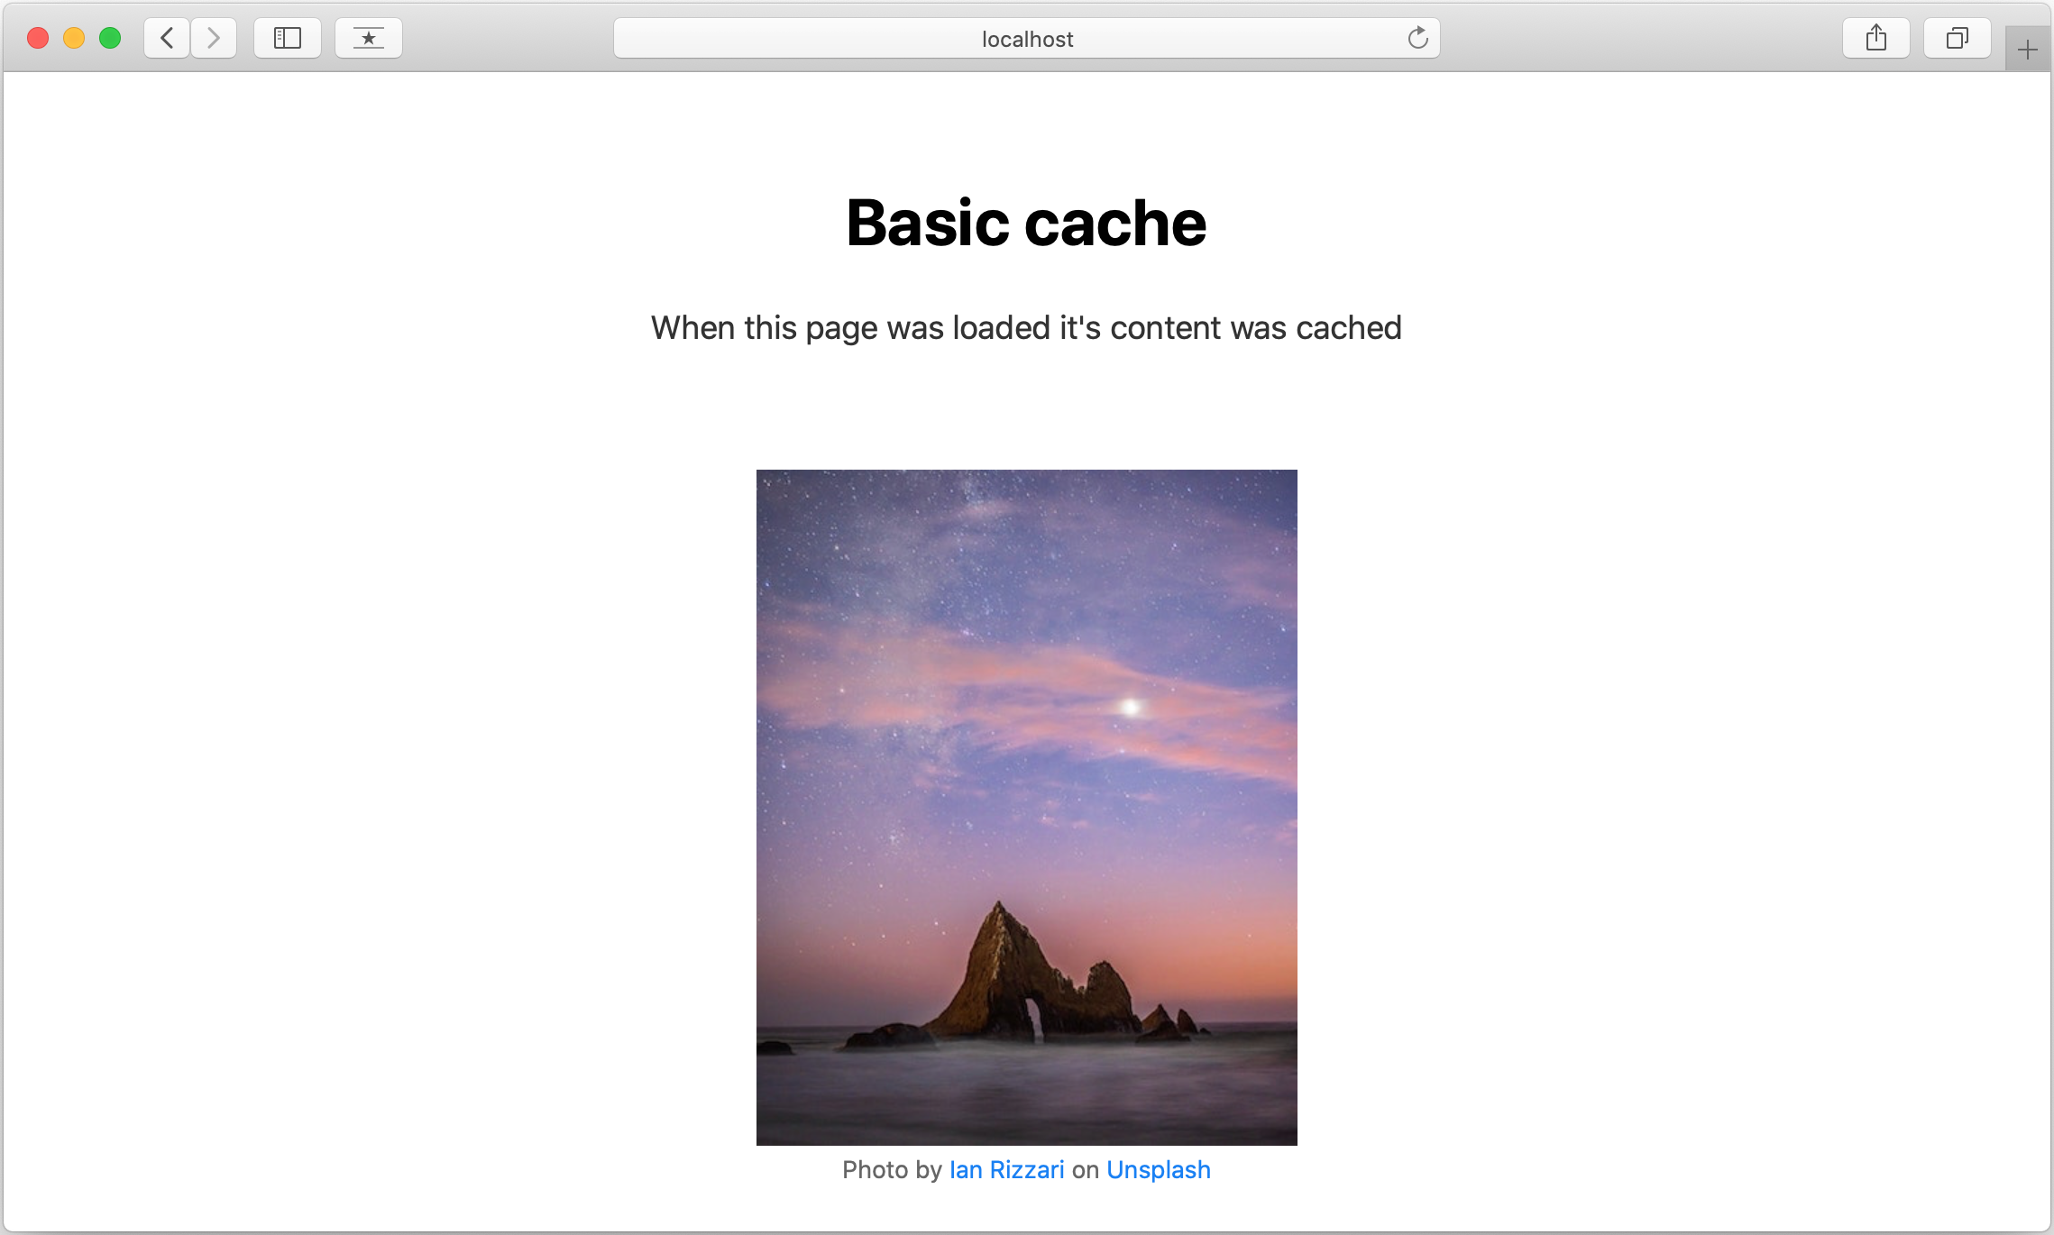
Task: Open the Safari sidebar
Action: 287,38
